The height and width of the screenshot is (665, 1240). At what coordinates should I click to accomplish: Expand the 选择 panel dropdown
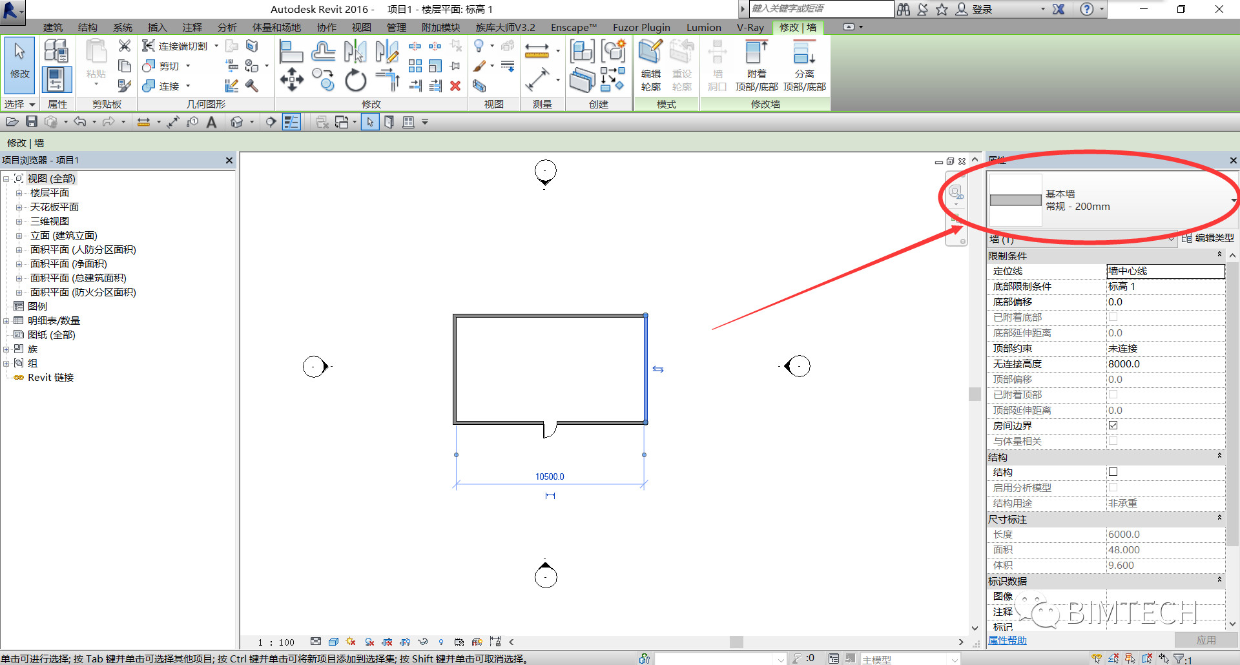coord(20,105)
